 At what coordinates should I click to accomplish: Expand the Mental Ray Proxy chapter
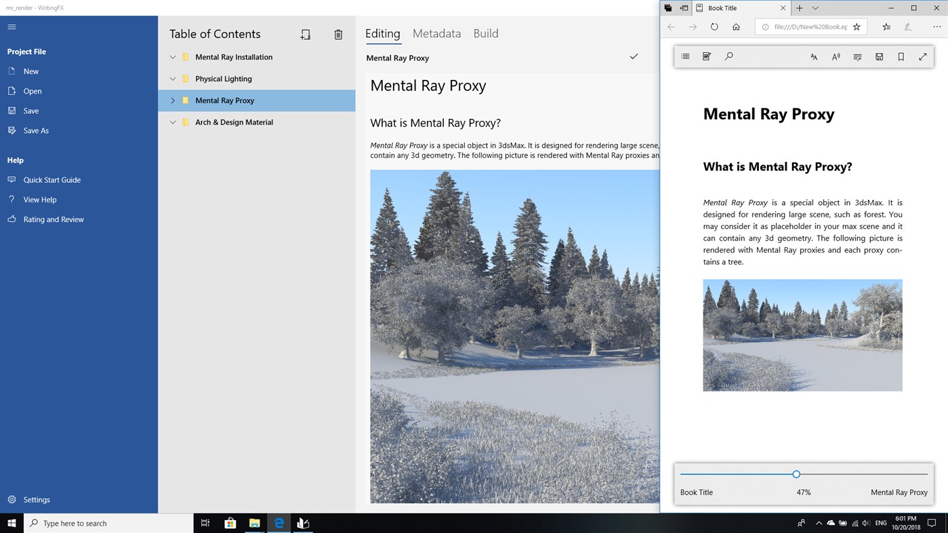173,100
